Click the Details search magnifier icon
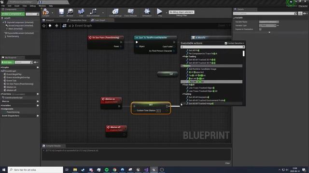Image resolution: width=309 pixels, height=173 pixels. click(295, 13)
